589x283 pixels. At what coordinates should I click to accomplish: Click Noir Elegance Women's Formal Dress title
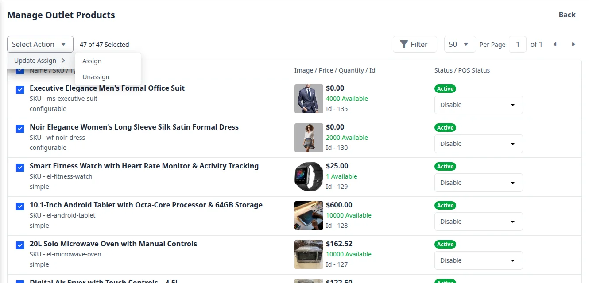point(134,127)
